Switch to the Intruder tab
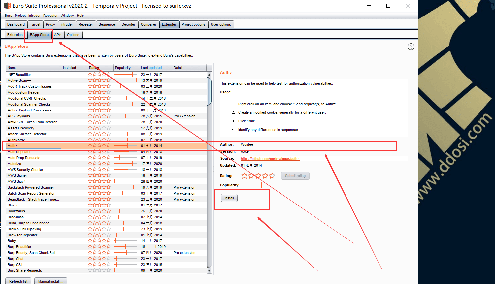This screenshot has height=284, width=495. pos(67,24)
